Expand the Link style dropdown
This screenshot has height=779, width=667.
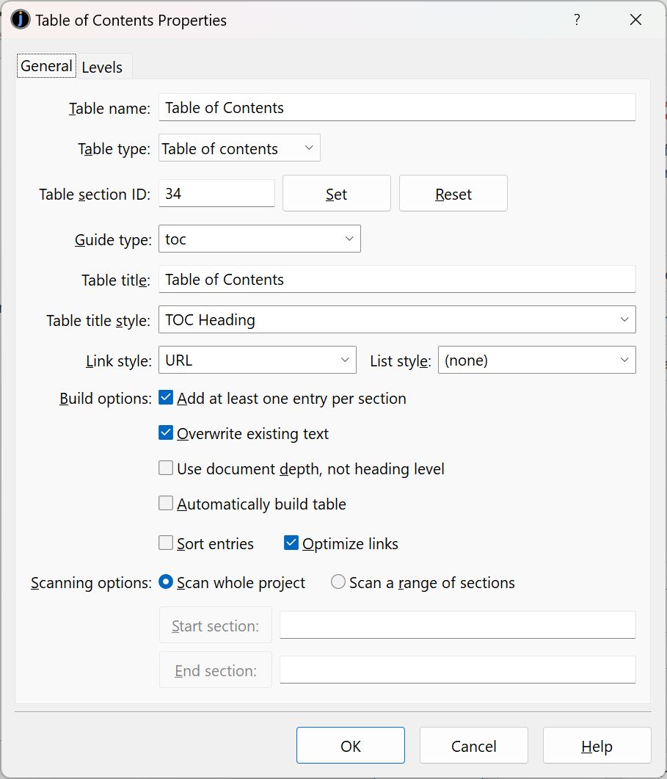257,360
